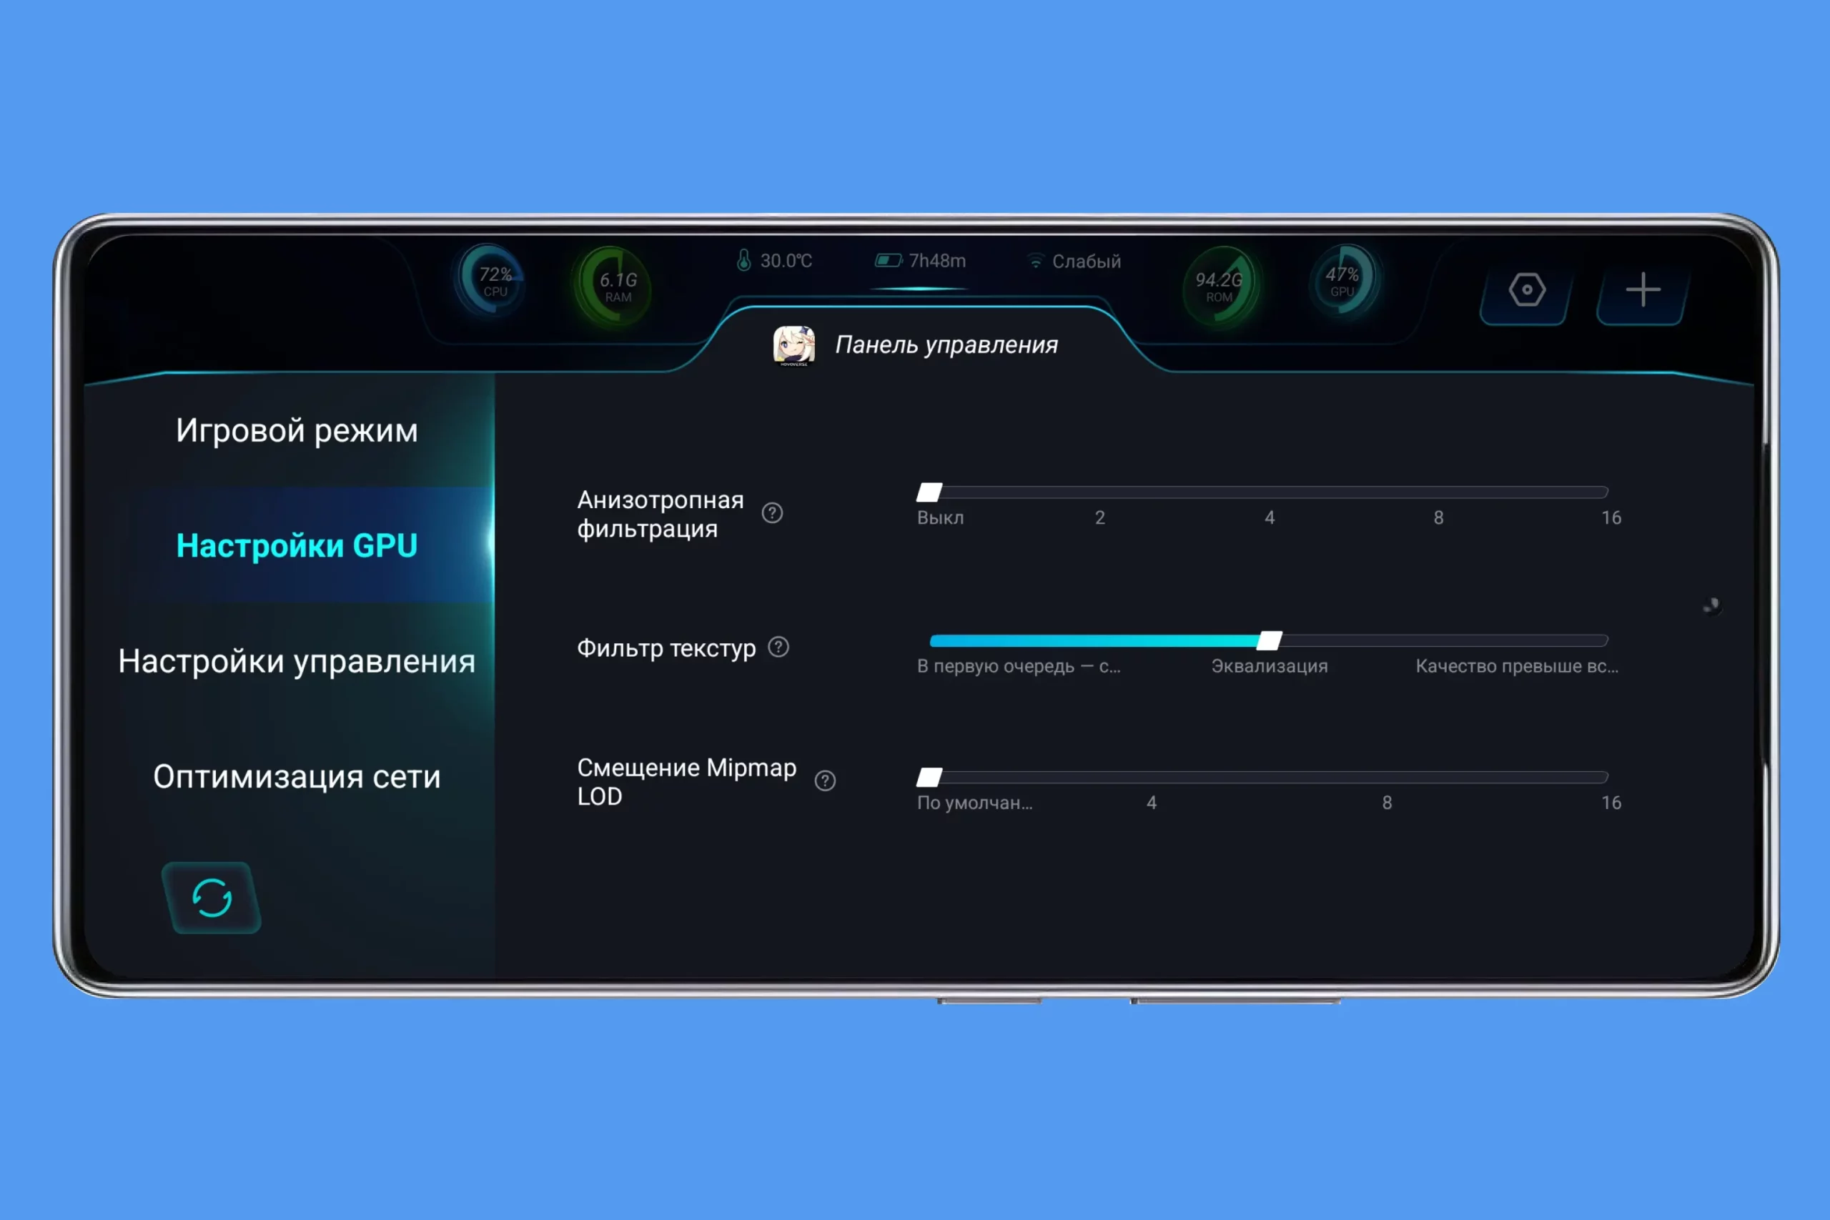Open help for Смещение Mipmap LOD
Image resolution: width=1830 pixels, height=1220 pixels.
[825, 781]
